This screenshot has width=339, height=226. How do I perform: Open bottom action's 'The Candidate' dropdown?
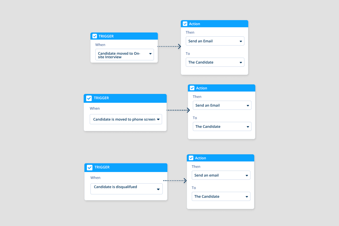coord(221,196)
